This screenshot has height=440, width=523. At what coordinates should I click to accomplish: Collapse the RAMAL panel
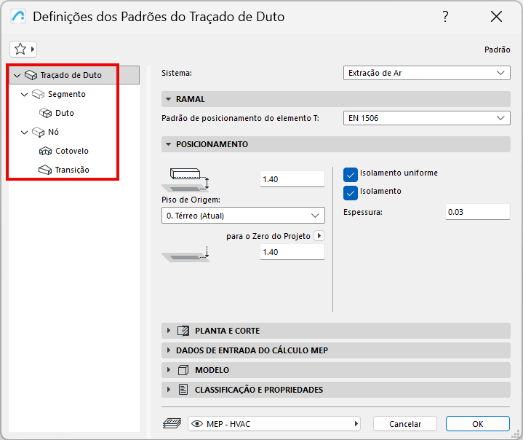tap(169, 99)
